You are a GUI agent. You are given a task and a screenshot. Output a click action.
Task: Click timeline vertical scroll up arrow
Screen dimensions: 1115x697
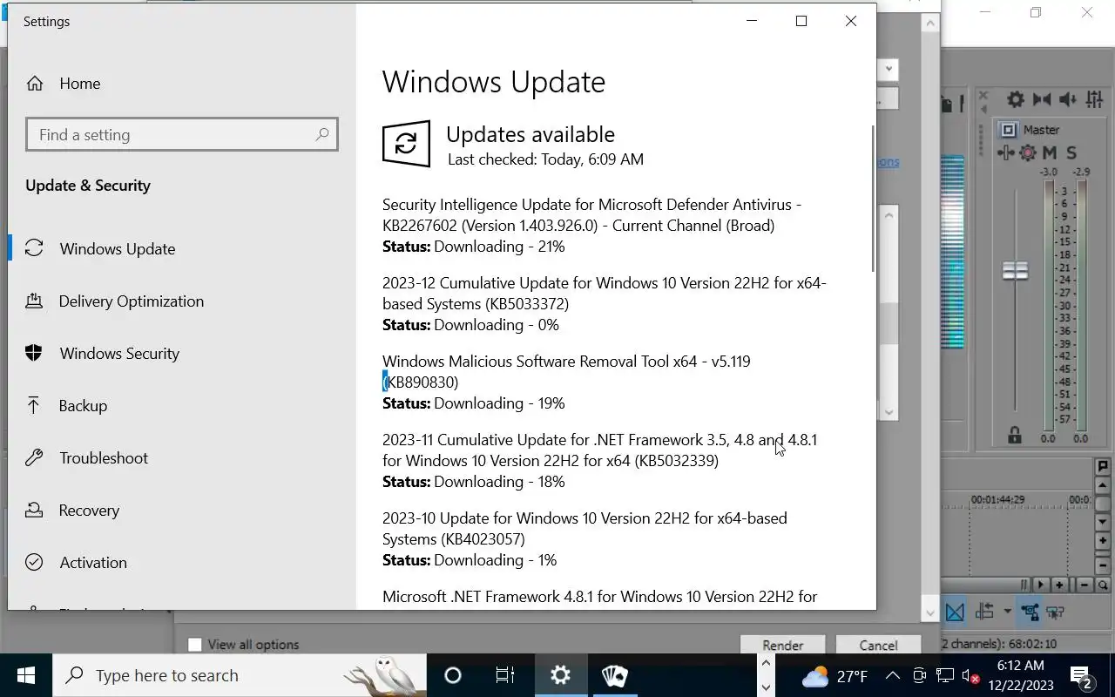click(1103, 485)
